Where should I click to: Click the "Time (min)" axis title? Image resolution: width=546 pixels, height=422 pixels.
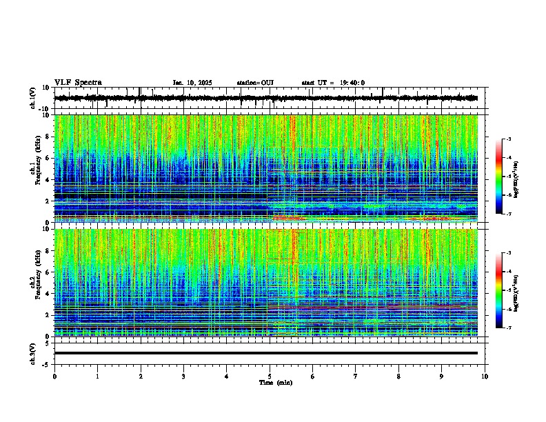click(x=276, y=383)
